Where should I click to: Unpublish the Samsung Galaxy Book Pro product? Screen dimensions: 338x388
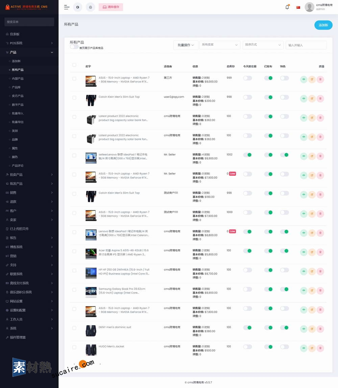(268, 289)
